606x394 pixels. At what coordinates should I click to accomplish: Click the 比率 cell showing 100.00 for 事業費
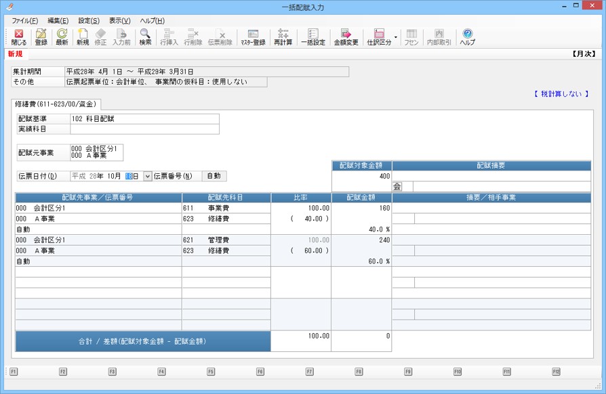coord(300,208)
